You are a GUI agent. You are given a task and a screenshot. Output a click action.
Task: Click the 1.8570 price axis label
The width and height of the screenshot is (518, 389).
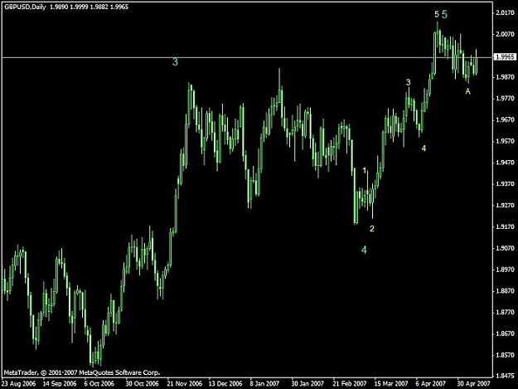click(x=505, y=355)
